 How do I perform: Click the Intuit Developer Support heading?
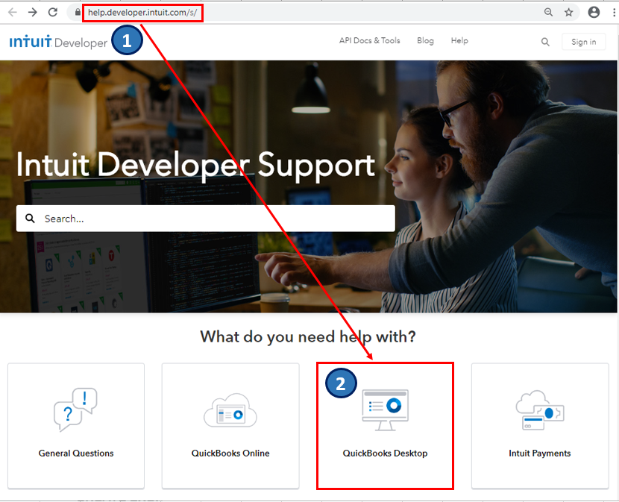click(195, 165)
